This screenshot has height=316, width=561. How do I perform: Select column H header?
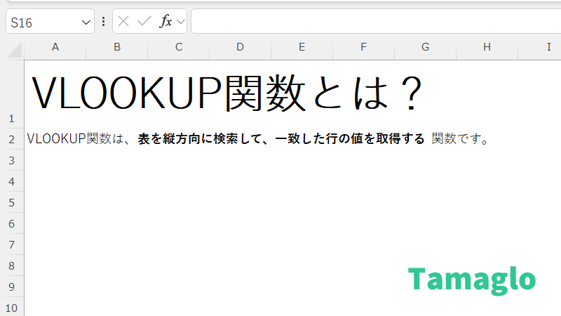click(487, 47)
